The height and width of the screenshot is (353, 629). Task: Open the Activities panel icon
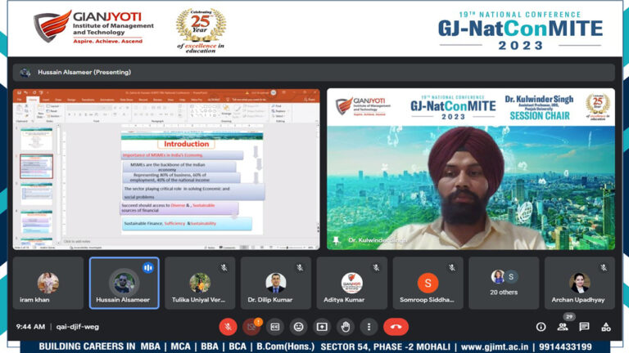coord(606,327)
